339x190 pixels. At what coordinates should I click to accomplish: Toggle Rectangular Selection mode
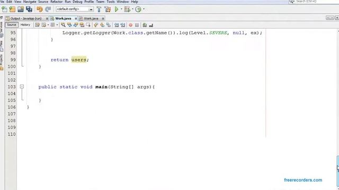click(88, 25)
